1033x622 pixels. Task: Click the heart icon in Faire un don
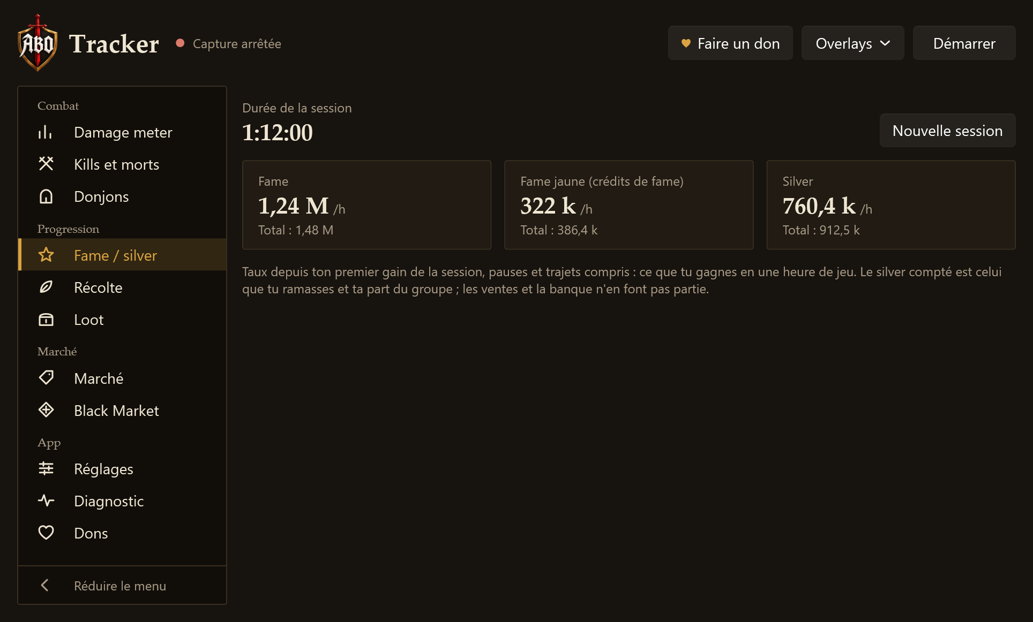click(686, 43)
